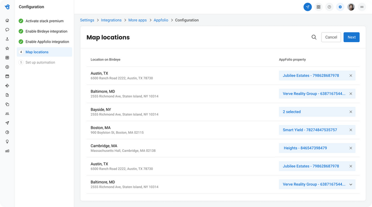Click the Birdeye logo in the sidebar

[7, 7]
